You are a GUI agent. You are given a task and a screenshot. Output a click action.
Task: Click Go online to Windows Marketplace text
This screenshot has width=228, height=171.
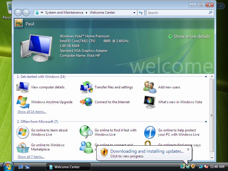[48, 147]
